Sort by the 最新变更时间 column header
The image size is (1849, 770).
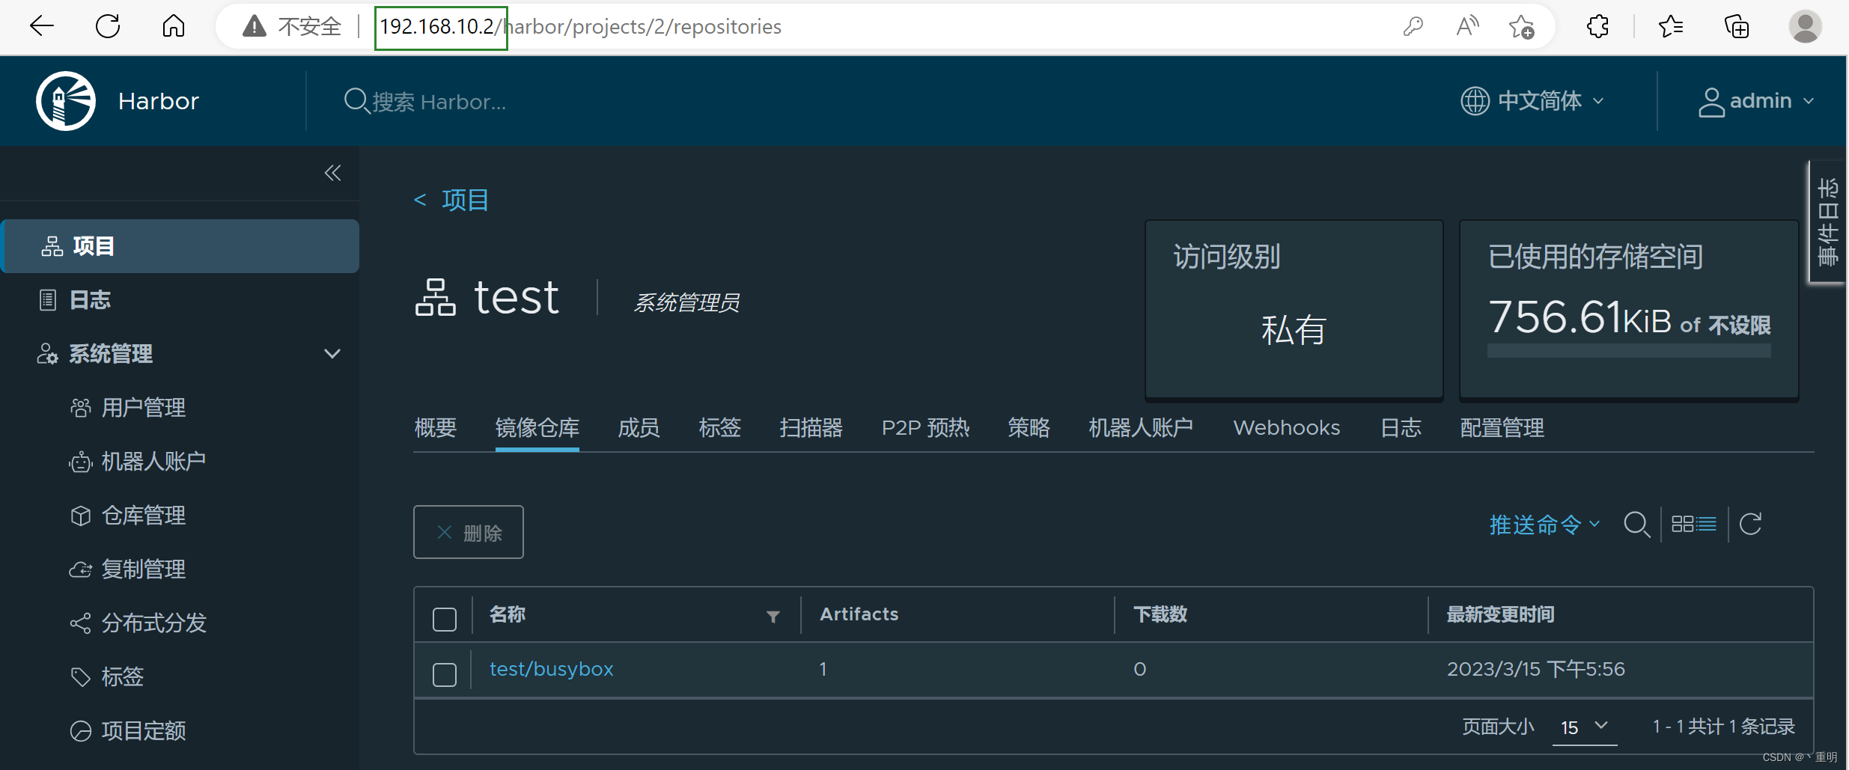click(1500, 614)
